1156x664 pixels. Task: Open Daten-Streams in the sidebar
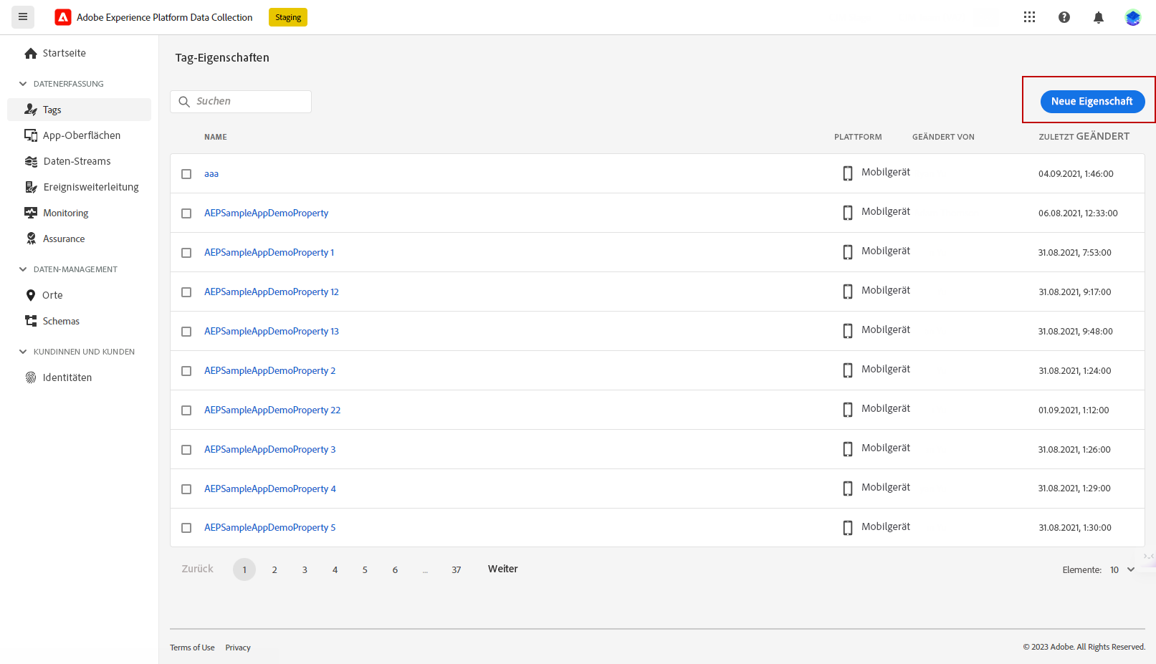point(77,161)
